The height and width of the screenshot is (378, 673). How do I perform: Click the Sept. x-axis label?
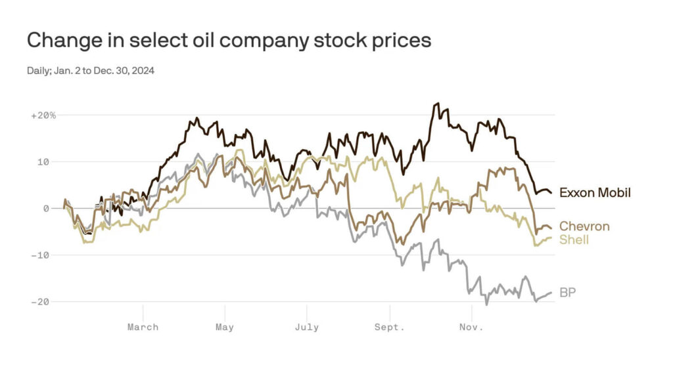pyautogui.click(x=390, y=327)
